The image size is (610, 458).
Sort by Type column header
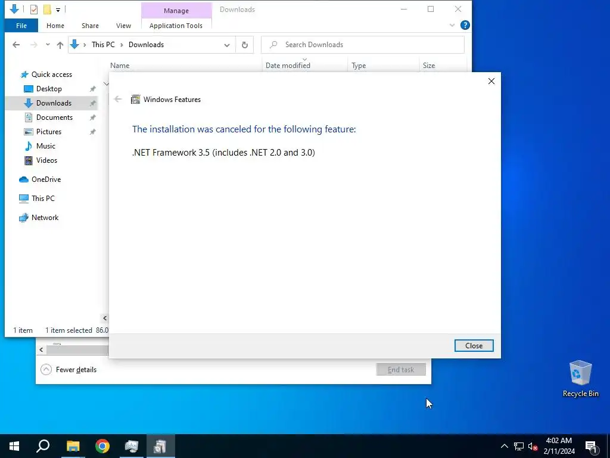[358, 66]
